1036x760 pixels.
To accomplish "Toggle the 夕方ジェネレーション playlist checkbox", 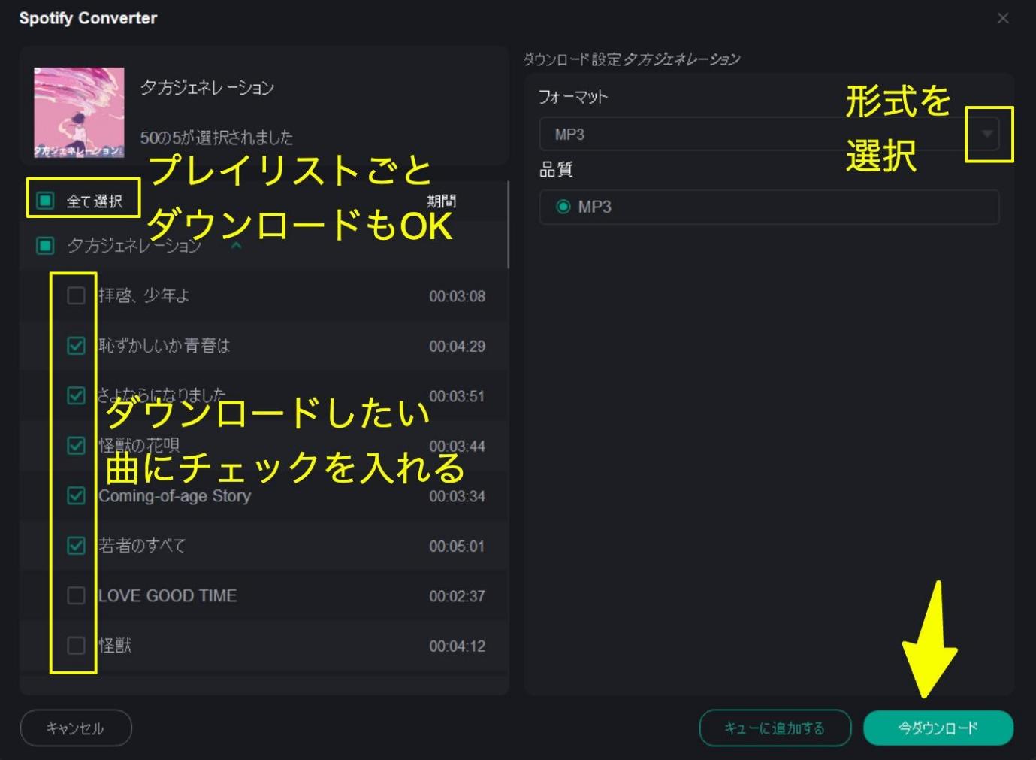I will coord(45,245).
